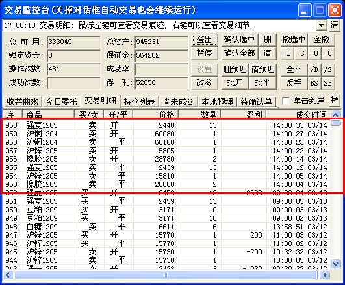The width and height of the screenshot is (345, 285).
Task: Toggle the 单击到屏 checkbox
Action: (286, 101)
